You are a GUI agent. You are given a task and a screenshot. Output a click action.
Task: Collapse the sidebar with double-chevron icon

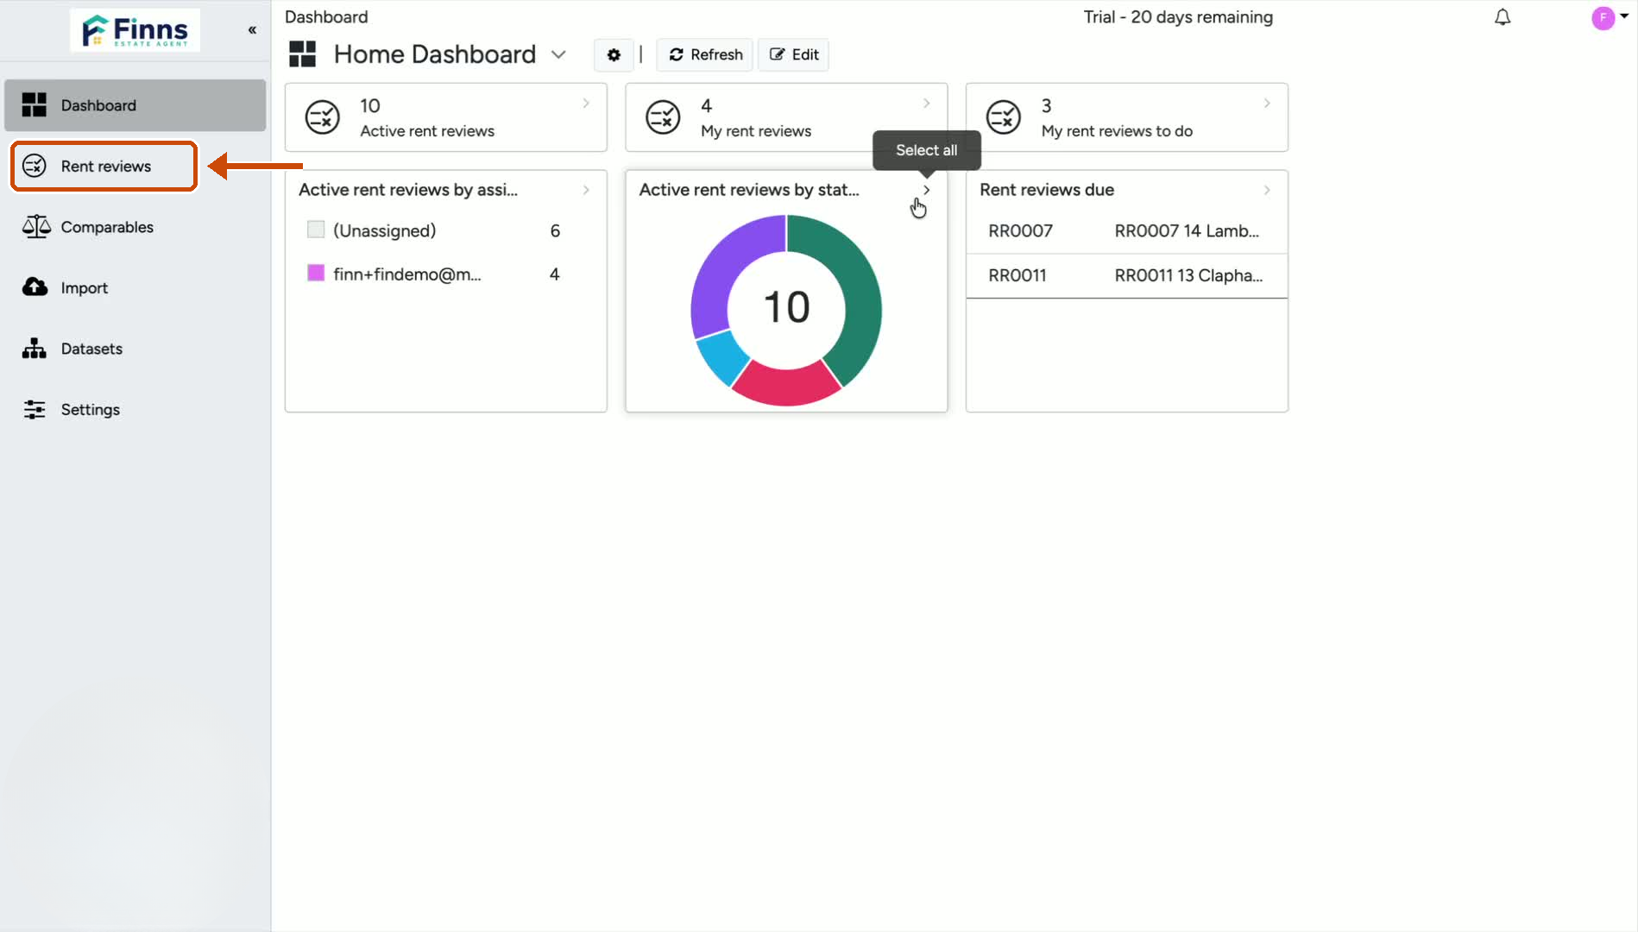(x=252, y=30)
